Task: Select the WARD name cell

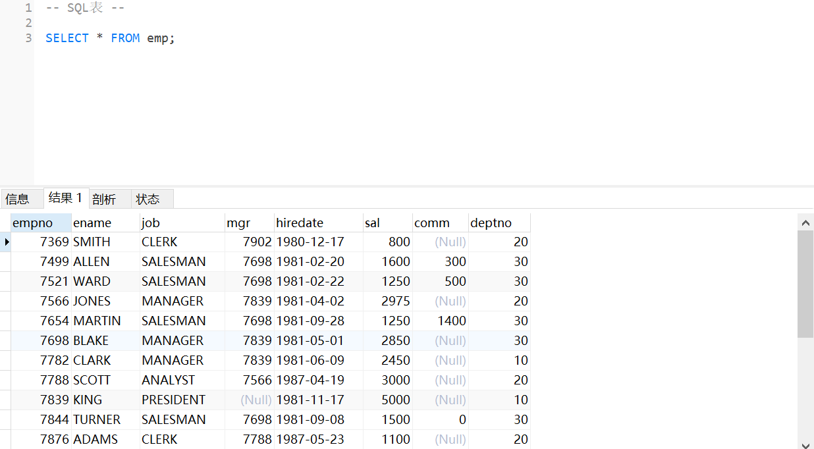Action: pos(105,281)
